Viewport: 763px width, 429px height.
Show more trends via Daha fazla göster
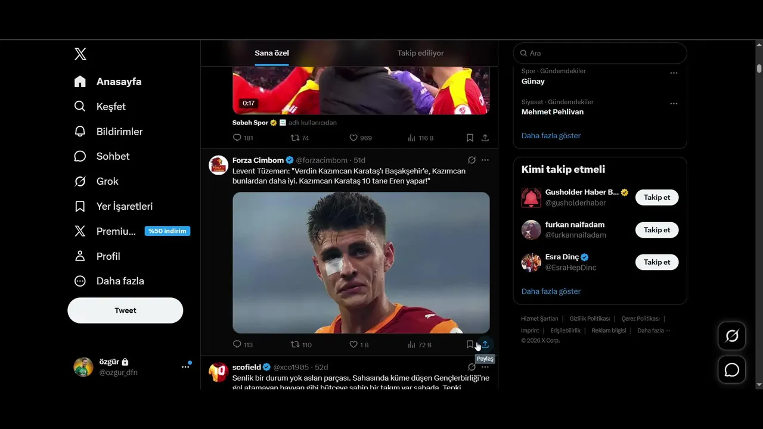click(551, 136)
